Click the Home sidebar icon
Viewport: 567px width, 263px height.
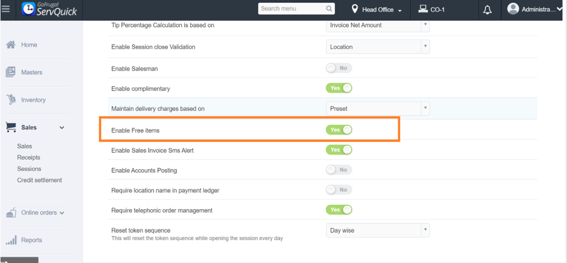[x=9, y=45]
